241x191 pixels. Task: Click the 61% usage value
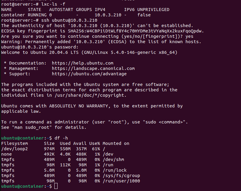tap(96, 149)
